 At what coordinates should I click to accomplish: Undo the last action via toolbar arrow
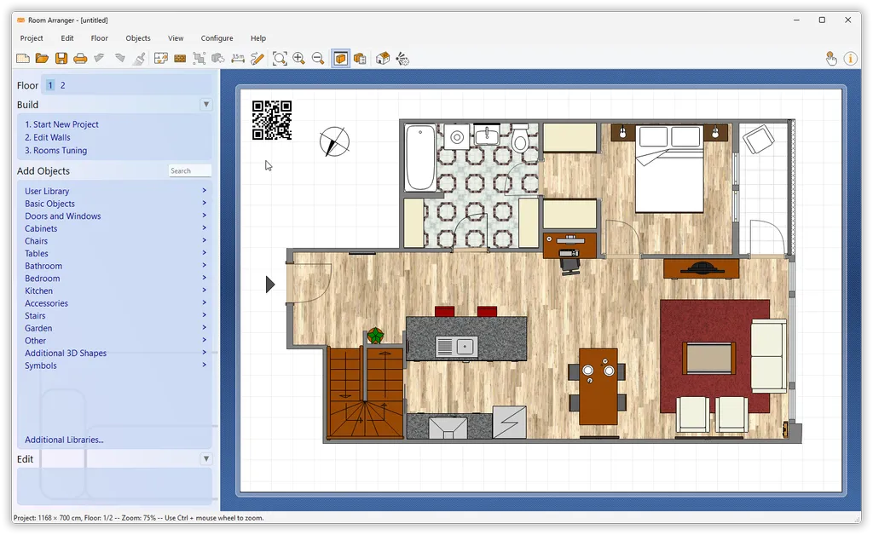[100, 59]
